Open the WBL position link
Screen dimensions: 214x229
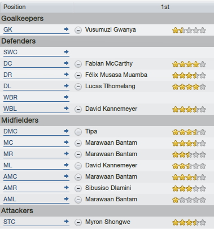click(x=10, y=109)
